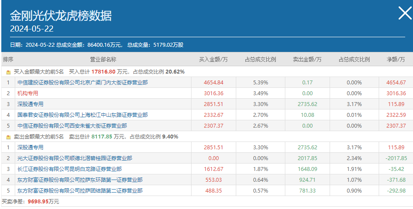Screen dimensions: 413x209
Task: Click the 买卖净差 9698.95万元 text
Action: coord(30,202)
